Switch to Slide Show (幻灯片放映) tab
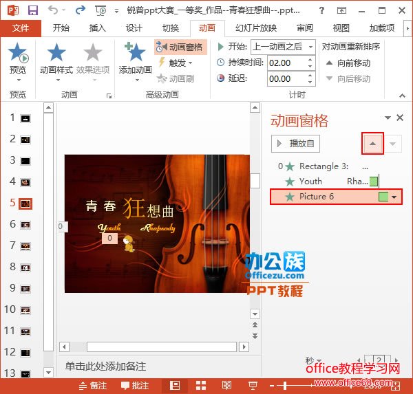 click(256, 28)
